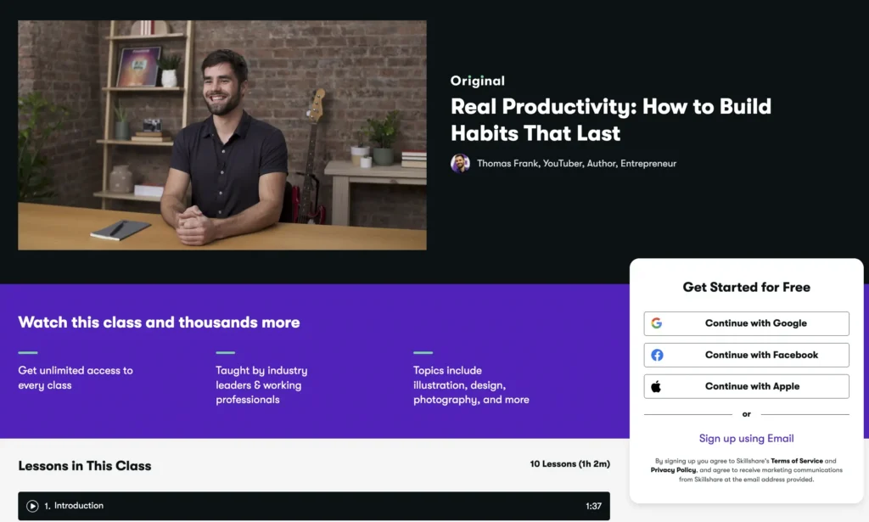Click the Original label above the title
The image size is (869, 522).
click(478, 81)
